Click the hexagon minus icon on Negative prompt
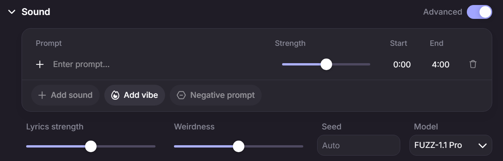 pos(181,95)
